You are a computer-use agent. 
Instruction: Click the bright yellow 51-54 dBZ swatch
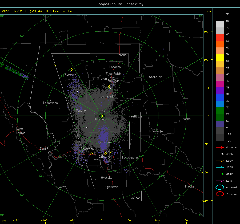(x=220, y=57)
